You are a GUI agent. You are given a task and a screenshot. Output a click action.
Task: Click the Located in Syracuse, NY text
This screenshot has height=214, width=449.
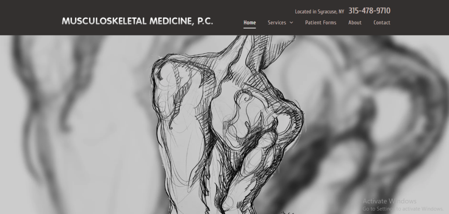[319, 12]
